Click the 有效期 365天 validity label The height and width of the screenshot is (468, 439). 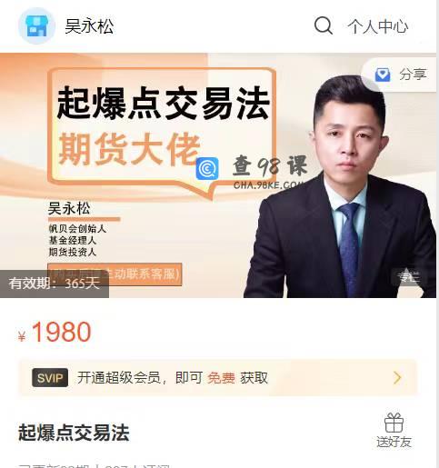[x=55, y=284]
